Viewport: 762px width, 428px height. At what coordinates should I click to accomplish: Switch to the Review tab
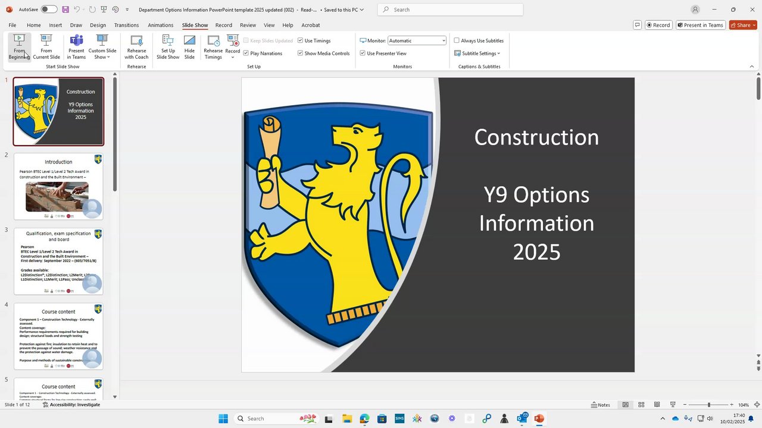(248, 25)
